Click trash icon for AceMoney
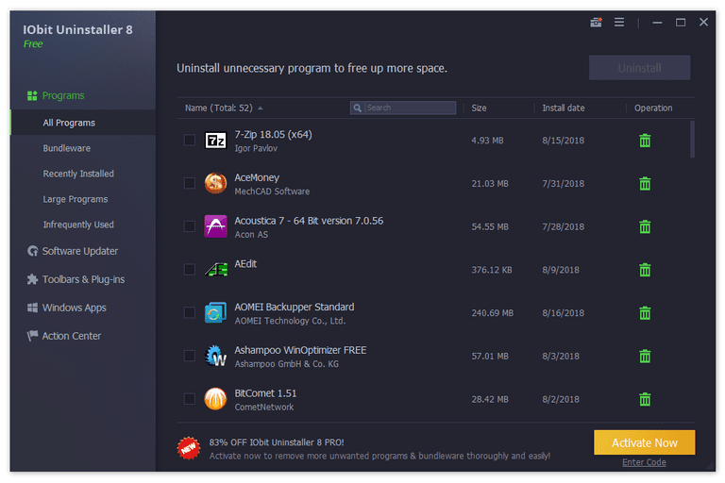This screenshot has width=725, height=483. [645, 184]
